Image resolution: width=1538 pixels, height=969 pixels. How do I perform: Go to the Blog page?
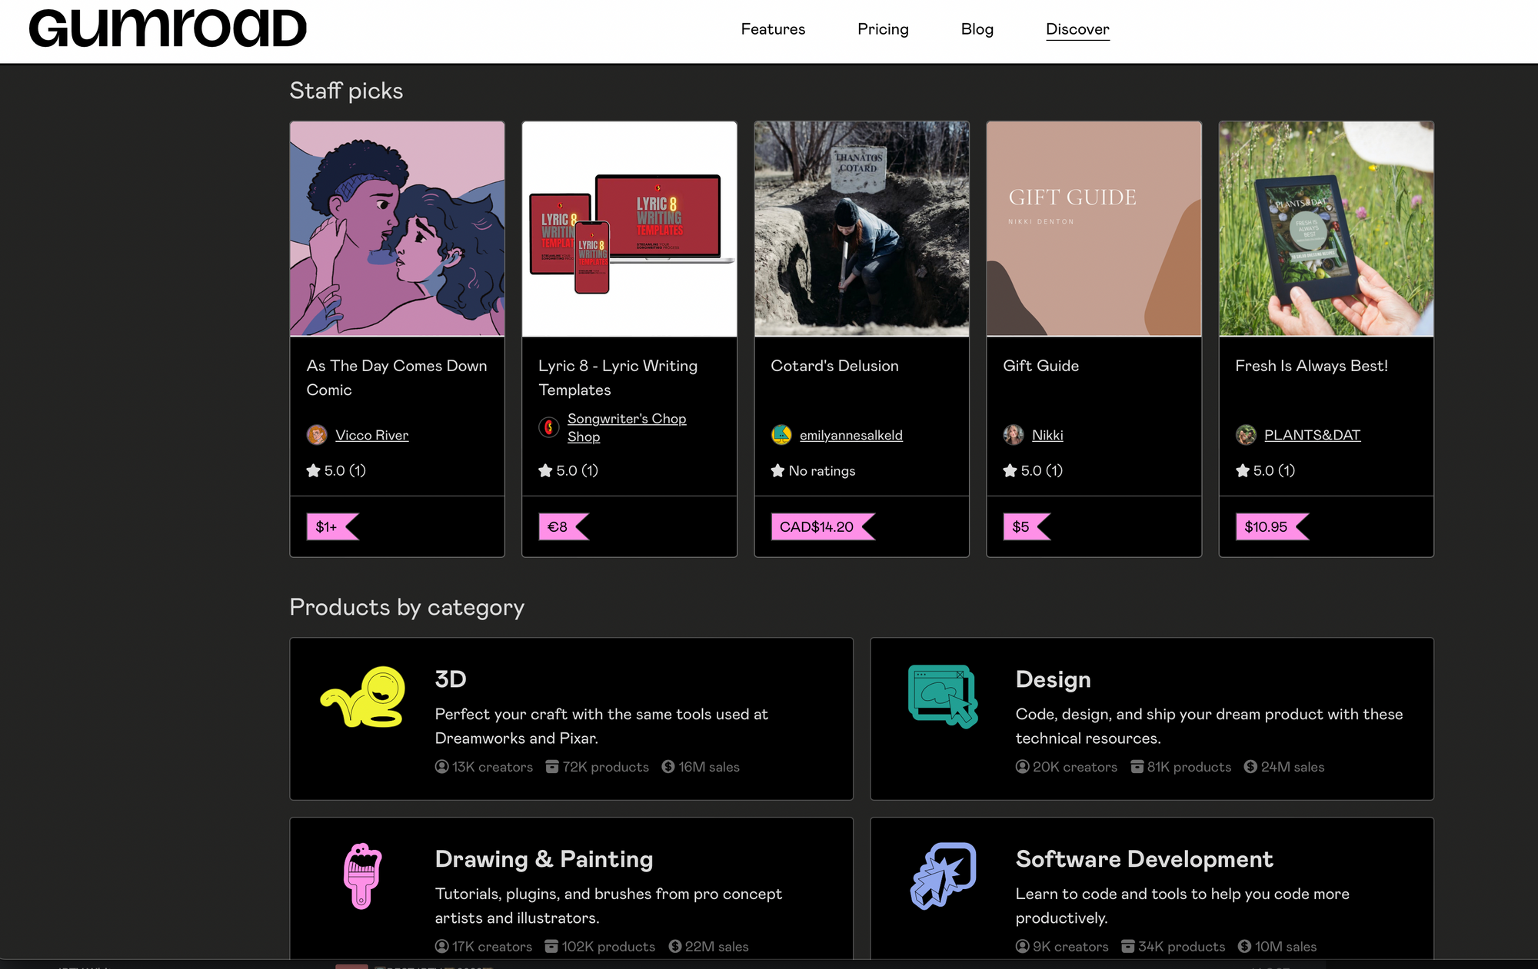tap(977, 29)
